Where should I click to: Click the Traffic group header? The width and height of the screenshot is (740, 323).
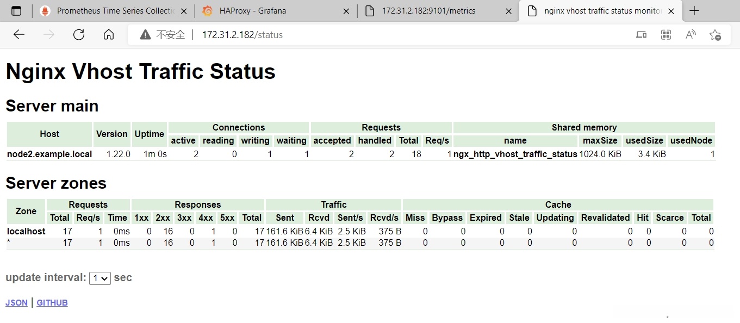click(x=334, y=204)
